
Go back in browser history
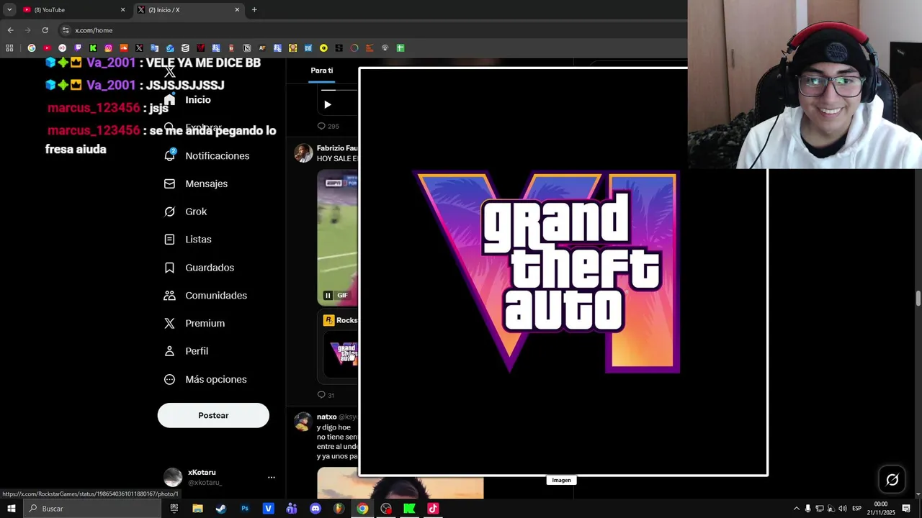(10, 30)
